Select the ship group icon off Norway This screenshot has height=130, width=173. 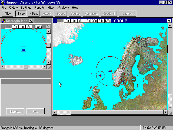coord(110,71)
